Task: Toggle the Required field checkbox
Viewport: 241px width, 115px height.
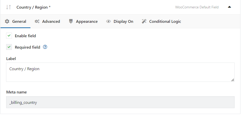Action: coord(9,47)
